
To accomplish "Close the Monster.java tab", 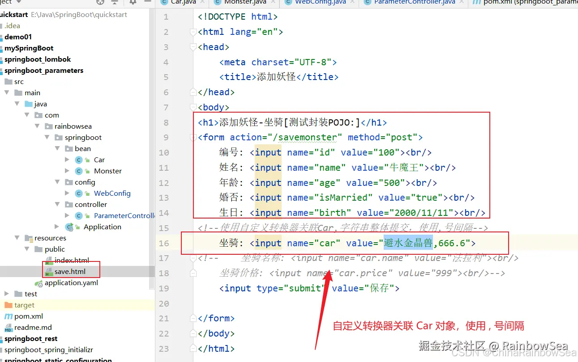I will click(273, 2).
